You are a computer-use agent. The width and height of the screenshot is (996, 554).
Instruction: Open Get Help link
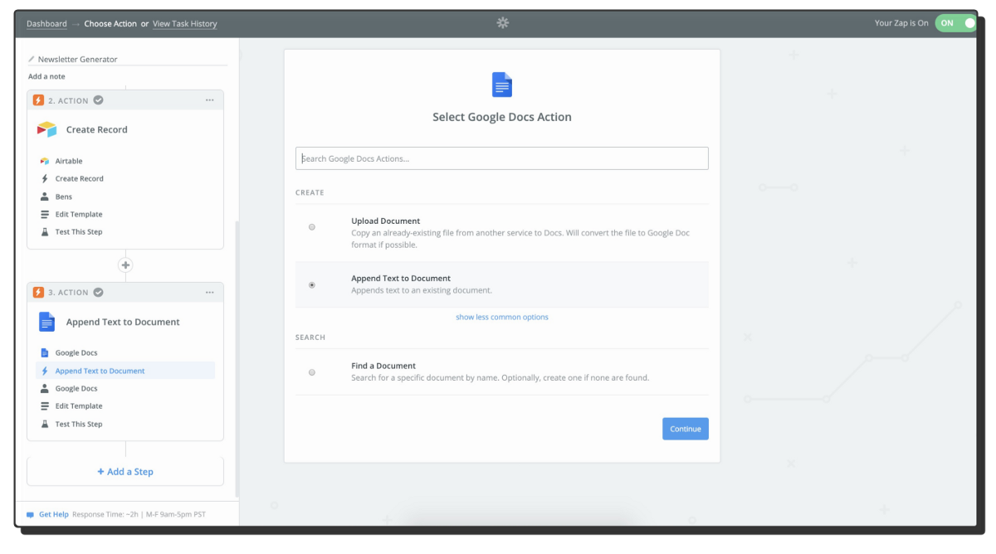(54, 514)
